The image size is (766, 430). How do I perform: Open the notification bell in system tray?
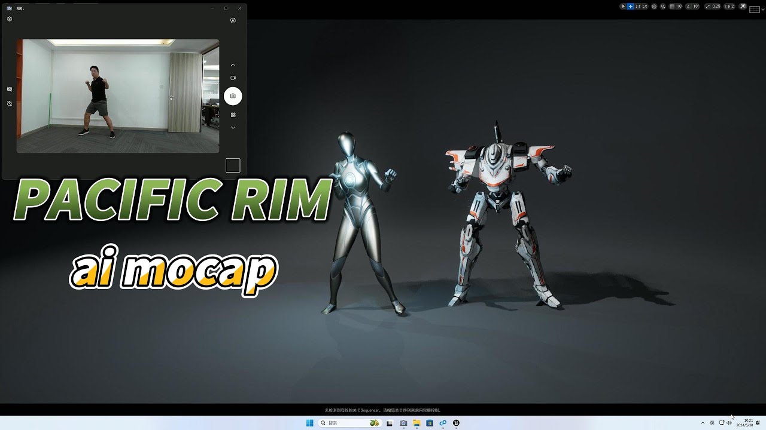pyautogui.click(x=758, y=423)
